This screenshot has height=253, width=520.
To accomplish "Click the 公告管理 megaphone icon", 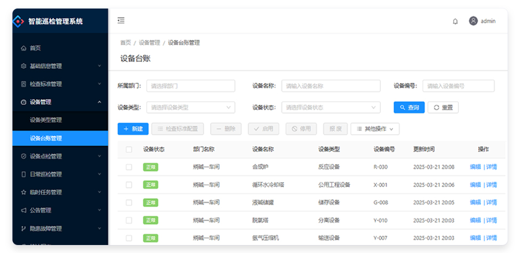I will coord(23,210).
